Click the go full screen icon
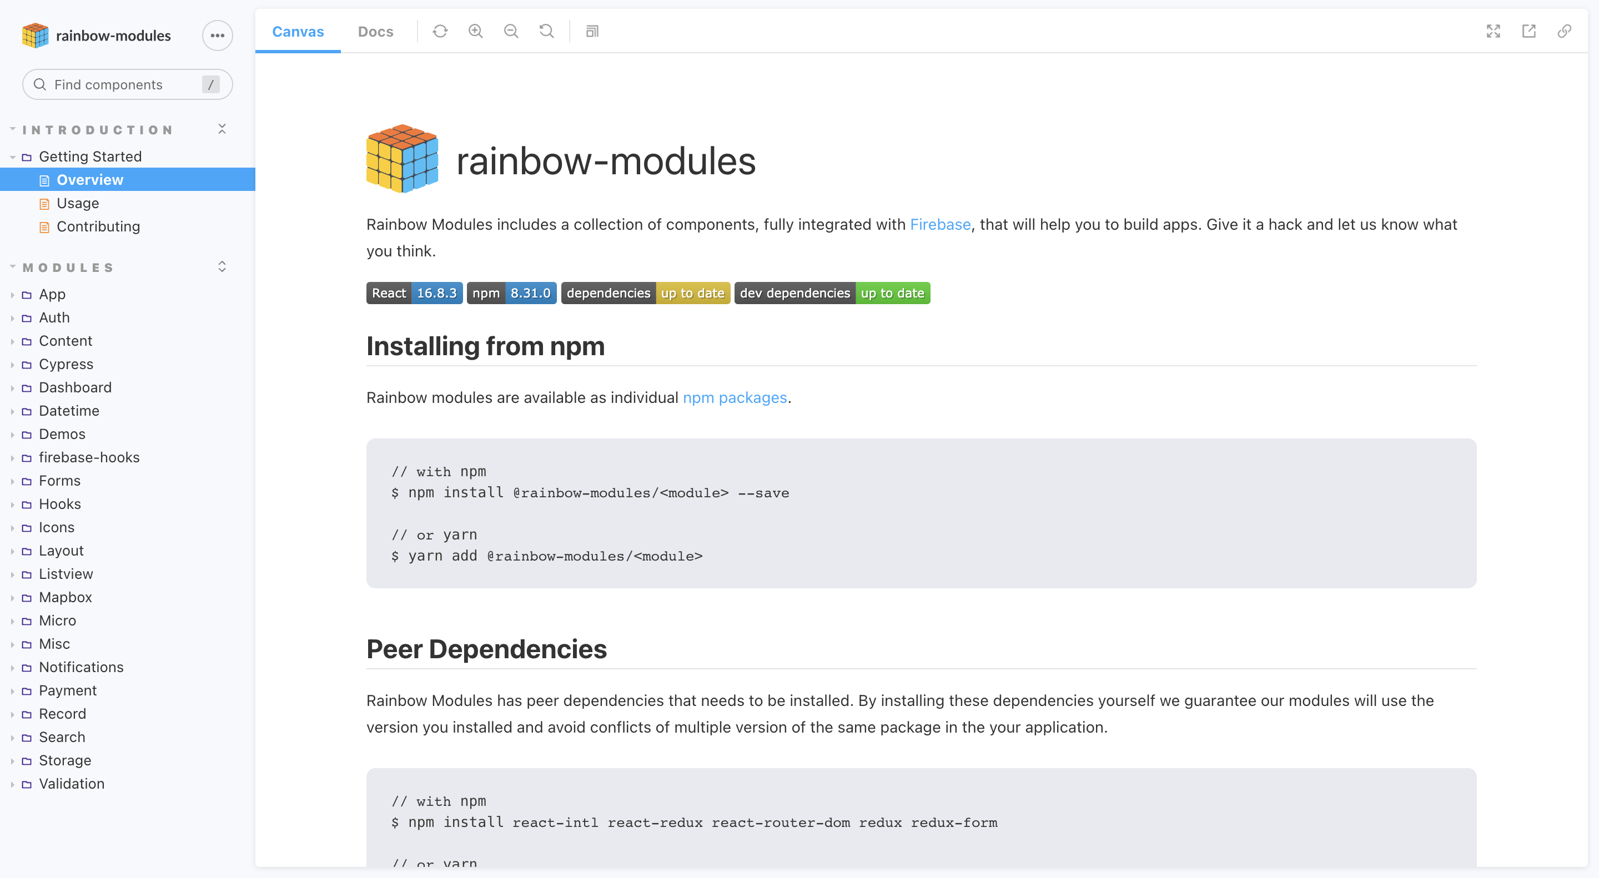This screenshot has width=1599, height=878. pos(1493,31)
